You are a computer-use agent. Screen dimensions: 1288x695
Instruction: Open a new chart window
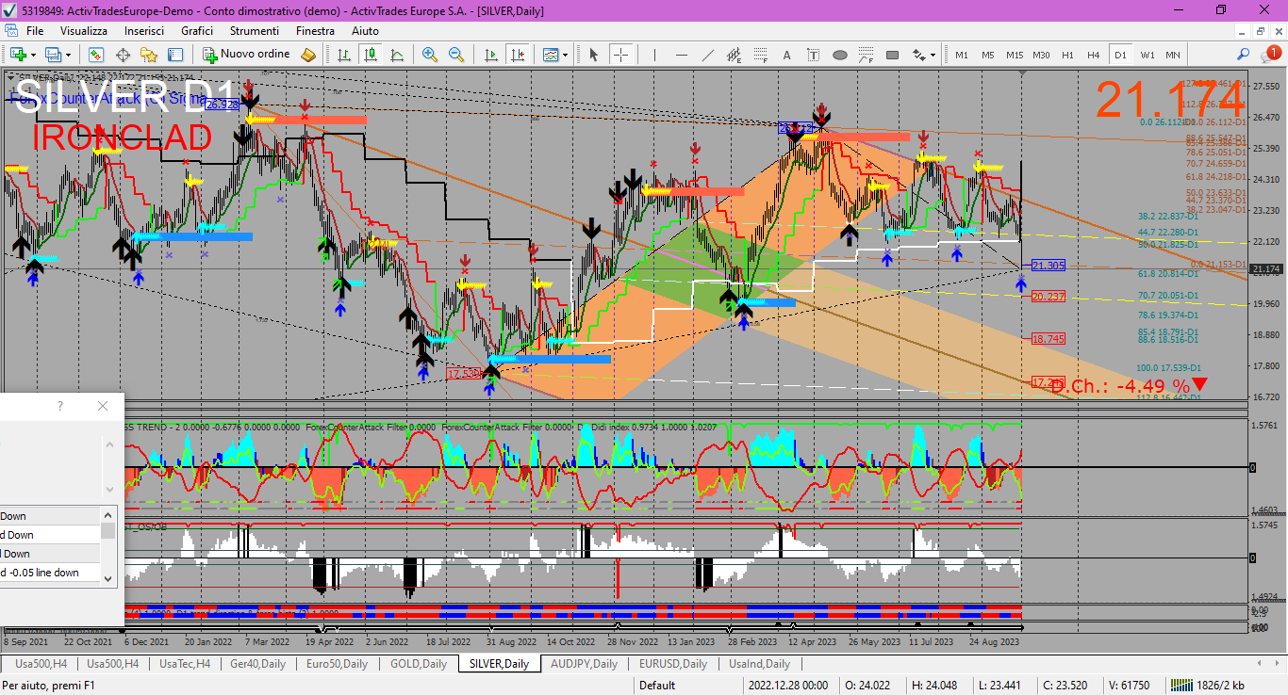click(18, 55)
